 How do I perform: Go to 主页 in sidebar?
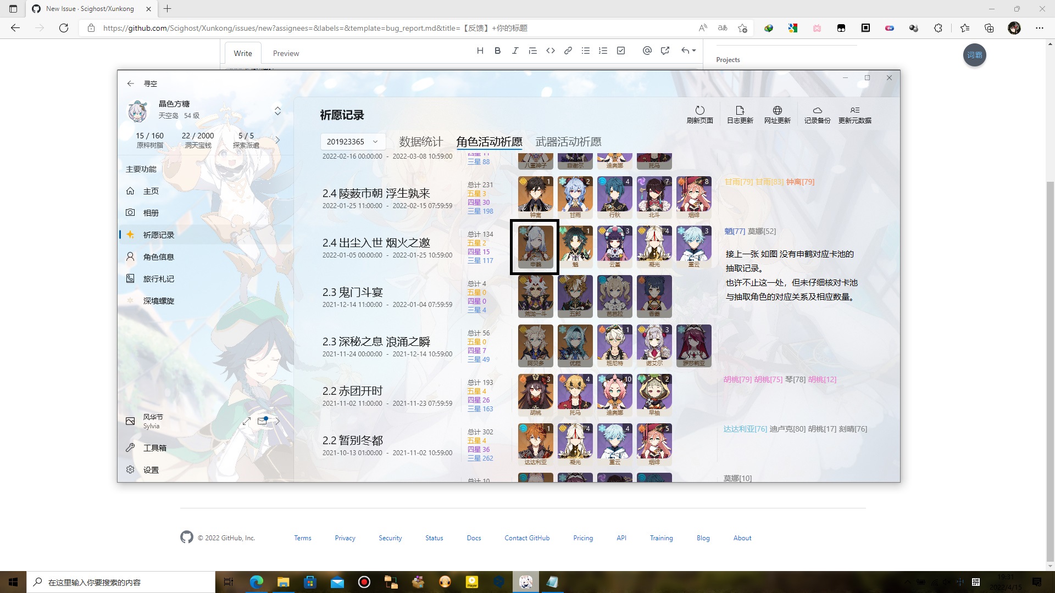click(x=204, y=191)
